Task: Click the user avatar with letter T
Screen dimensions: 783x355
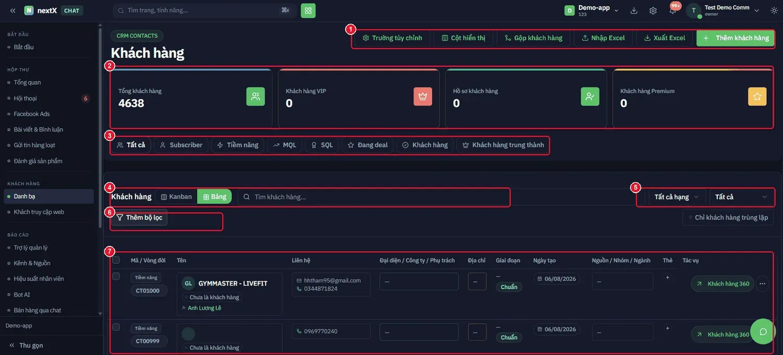Action: 694,10
